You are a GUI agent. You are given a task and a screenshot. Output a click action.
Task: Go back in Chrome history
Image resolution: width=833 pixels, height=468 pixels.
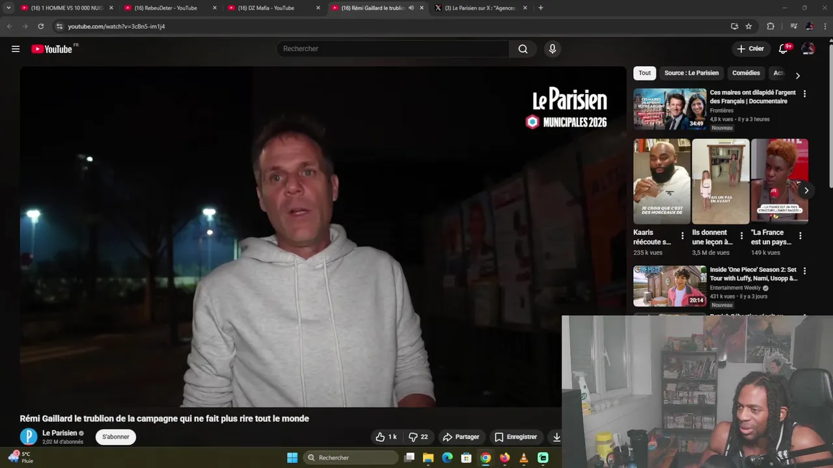click(x=9, y=26)
